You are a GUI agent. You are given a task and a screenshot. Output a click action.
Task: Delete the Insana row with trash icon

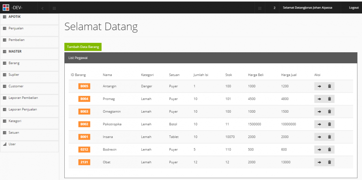tap(329, 137)
